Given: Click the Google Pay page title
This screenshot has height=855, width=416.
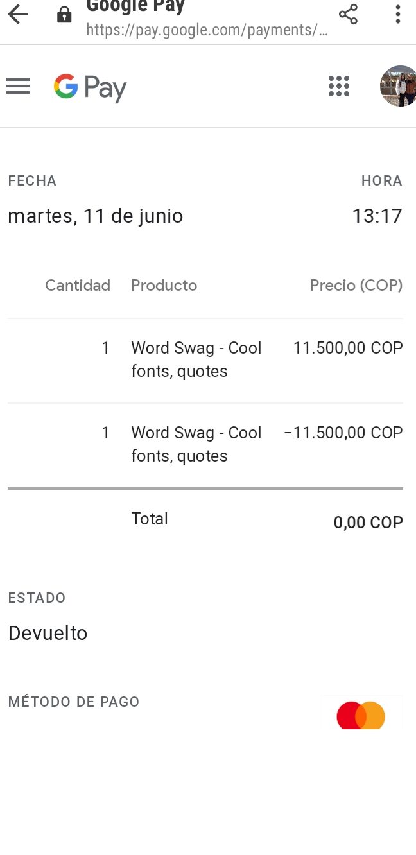Looking at the screenshot, I should click(135, 7).
